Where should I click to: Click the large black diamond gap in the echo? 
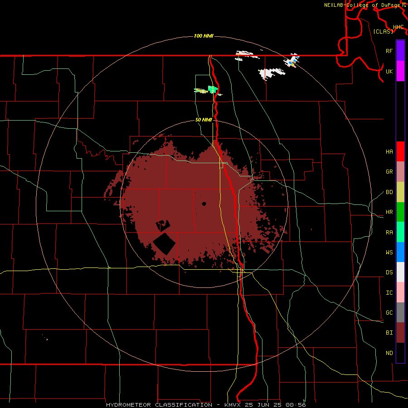point(164,244)
